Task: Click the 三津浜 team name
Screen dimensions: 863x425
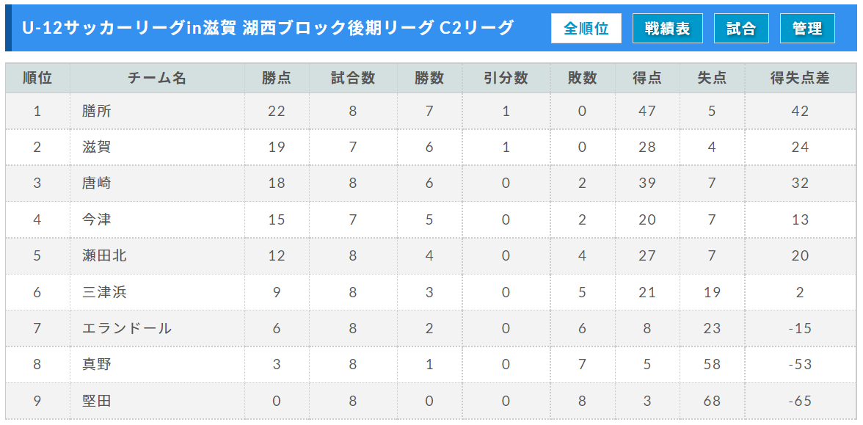Action: pos(104,292)
